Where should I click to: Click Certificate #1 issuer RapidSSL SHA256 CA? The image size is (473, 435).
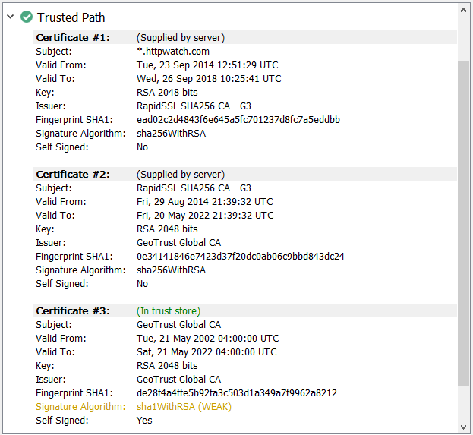[194, 106]
